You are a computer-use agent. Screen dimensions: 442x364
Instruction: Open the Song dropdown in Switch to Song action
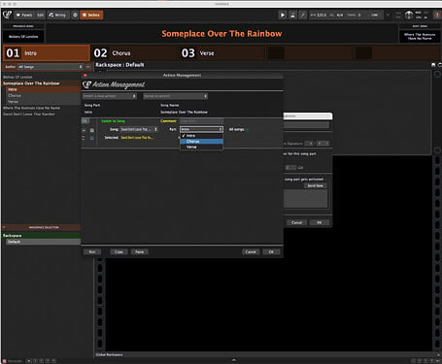click(x=139, y=129)
